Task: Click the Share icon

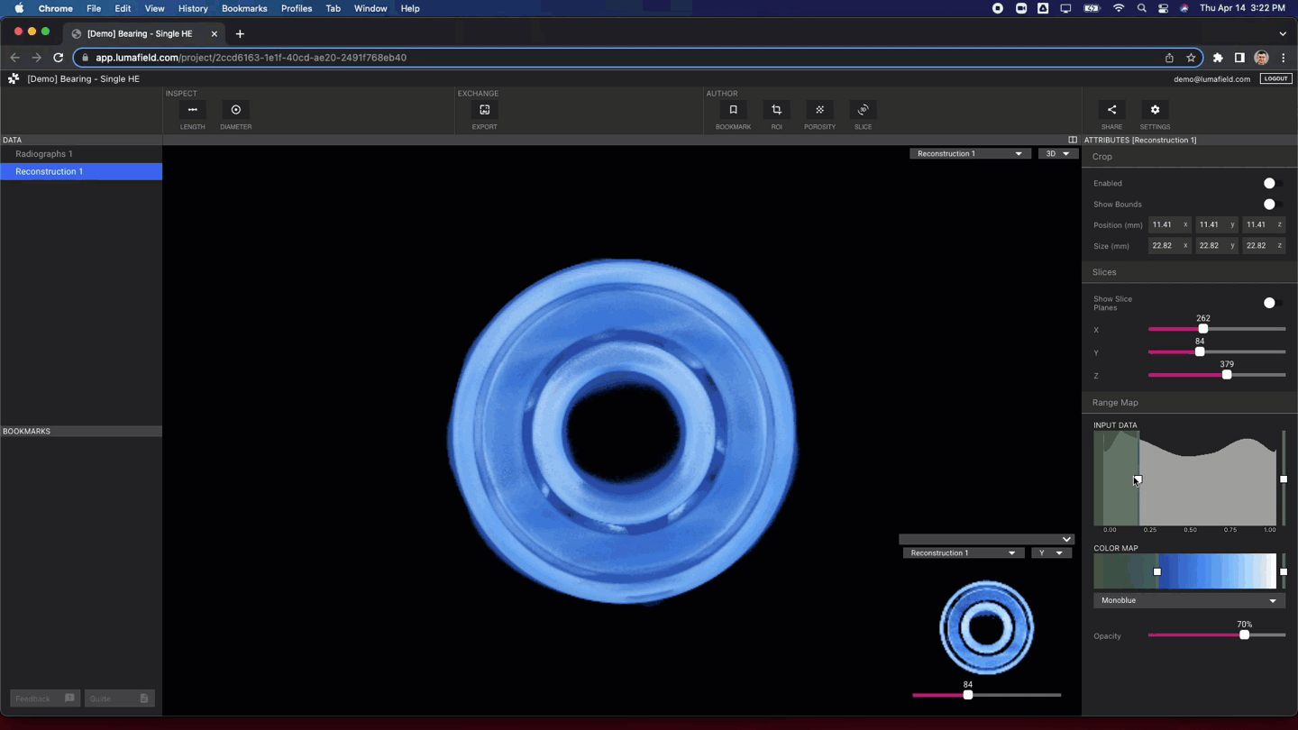Action: pyautogui.click(x=1111, y=110)
